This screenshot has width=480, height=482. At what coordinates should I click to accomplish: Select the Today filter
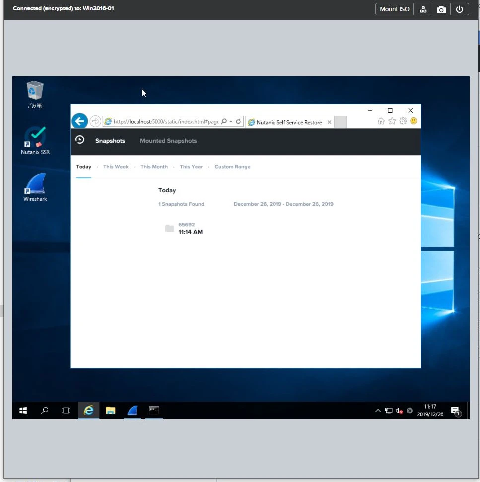83,167
